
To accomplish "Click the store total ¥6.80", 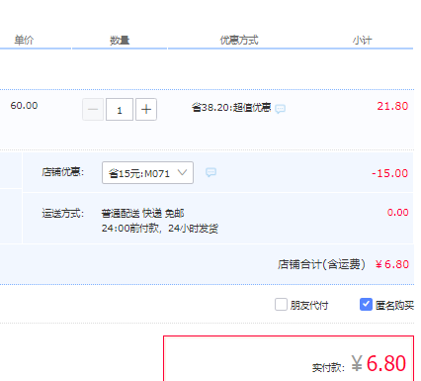I will (392, 264).
